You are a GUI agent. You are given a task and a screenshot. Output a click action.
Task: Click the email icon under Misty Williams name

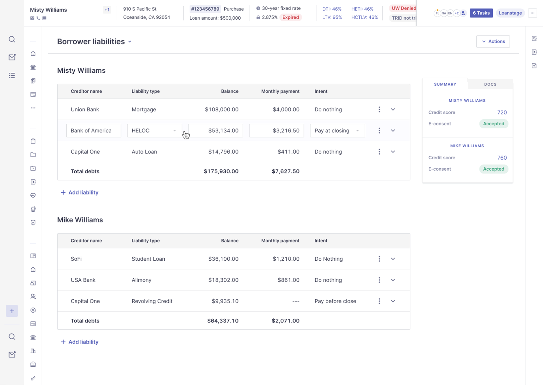32,18
